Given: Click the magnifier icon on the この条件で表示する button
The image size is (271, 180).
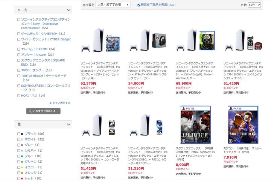Looking at the screenshot, I should 30,111.
